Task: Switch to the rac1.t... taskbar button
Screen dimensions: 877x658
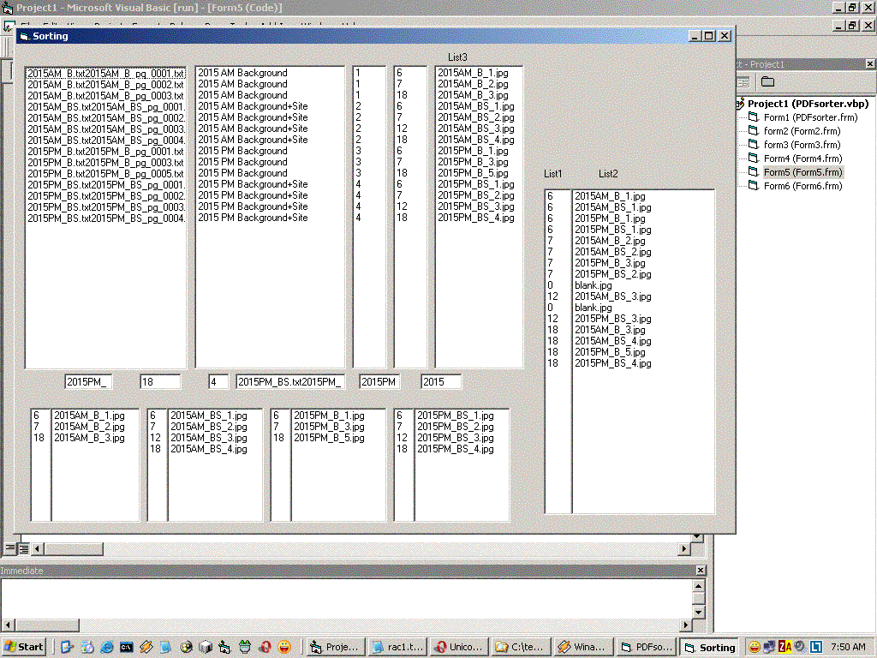Action: tap(399, 647)
